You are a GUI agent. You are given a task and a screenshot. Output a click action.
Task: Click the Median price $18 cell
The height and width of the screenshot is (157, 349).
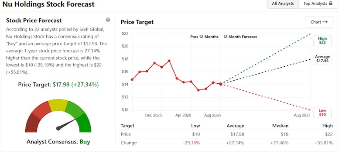tap(284, 134)
